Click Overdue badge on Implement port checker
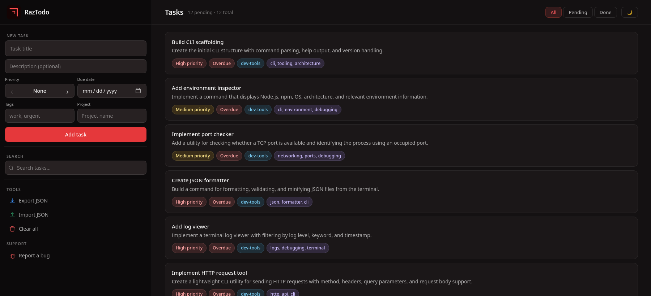This screenshot has height=296, width=651. coord(229,156)
